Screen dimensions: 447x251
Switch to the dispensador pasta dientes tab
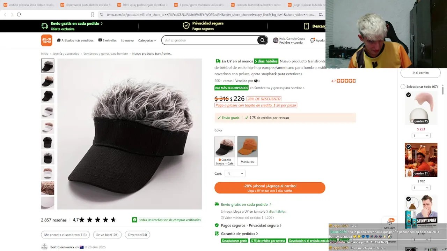tap(85, 5)
